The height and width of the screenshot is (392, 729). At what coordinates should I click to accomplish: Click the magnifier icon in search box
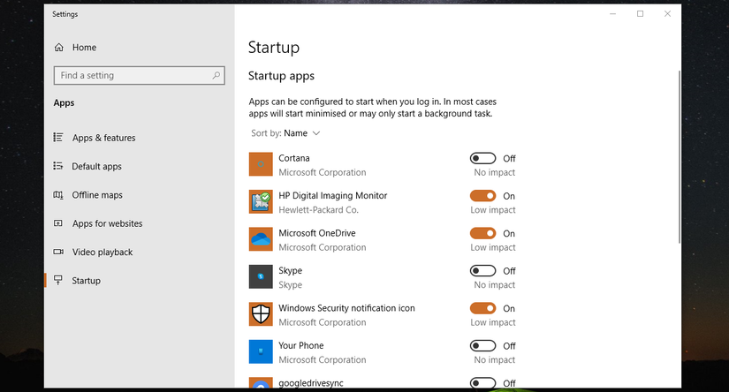click(x=216, y=76)
